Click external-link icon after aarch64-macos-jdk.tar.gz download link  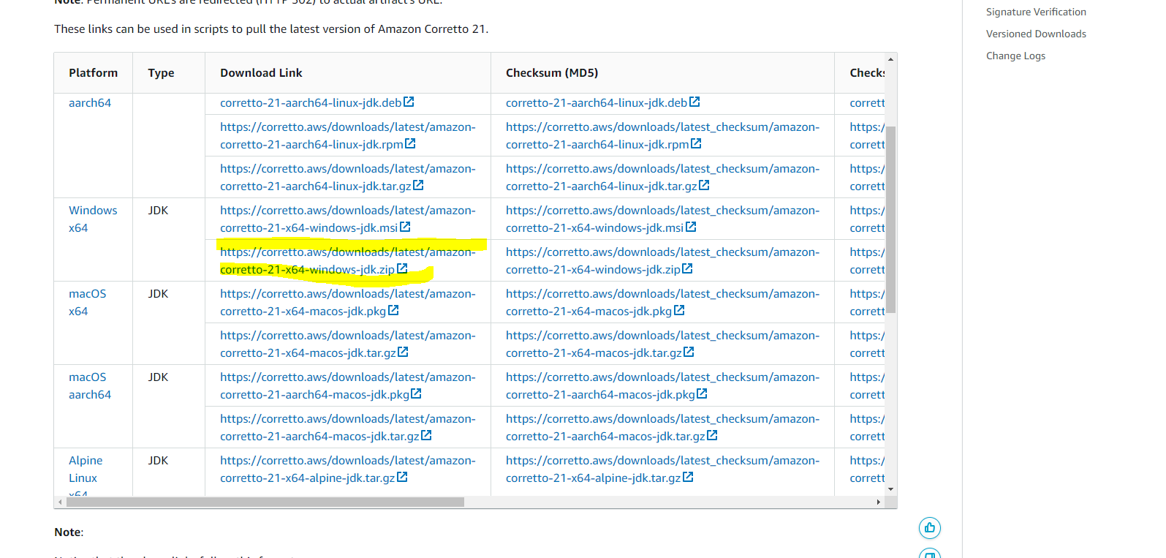(x=426, y=435)
